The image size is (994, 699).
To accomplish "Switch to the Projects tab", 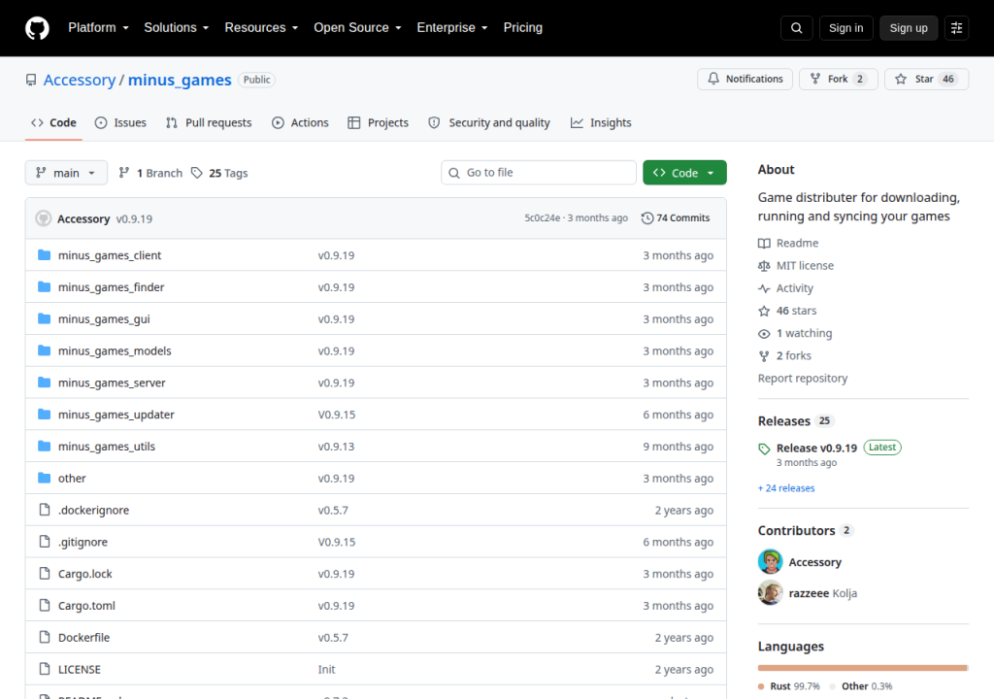I will pos(379,123).
